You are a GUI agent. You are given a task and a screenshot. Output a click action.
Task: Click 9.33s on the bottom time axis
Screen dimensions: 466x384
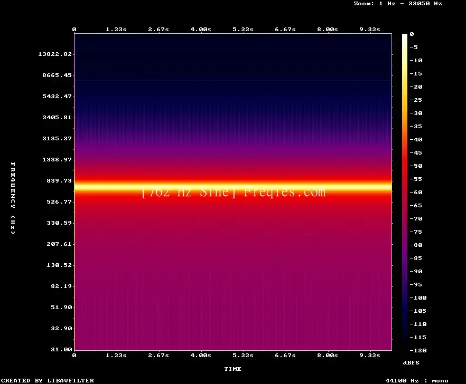[x=370, y=355]
